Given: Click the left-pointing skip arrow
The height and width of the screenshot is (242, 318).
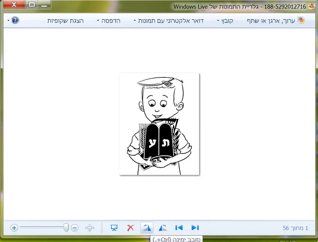Looking at the screenshot, I should 179,227.
